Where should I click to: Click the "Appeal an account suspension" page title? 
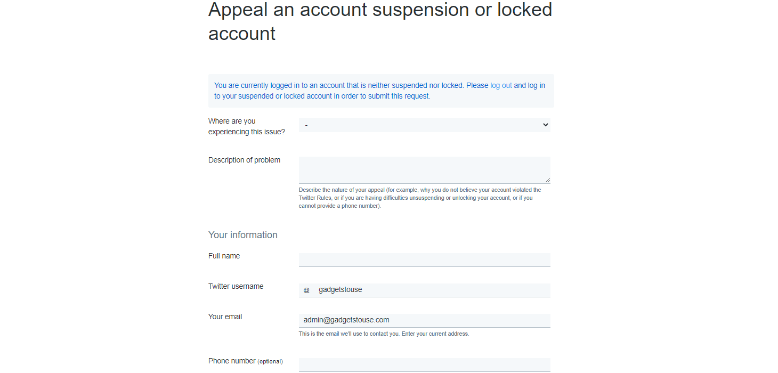380,21
